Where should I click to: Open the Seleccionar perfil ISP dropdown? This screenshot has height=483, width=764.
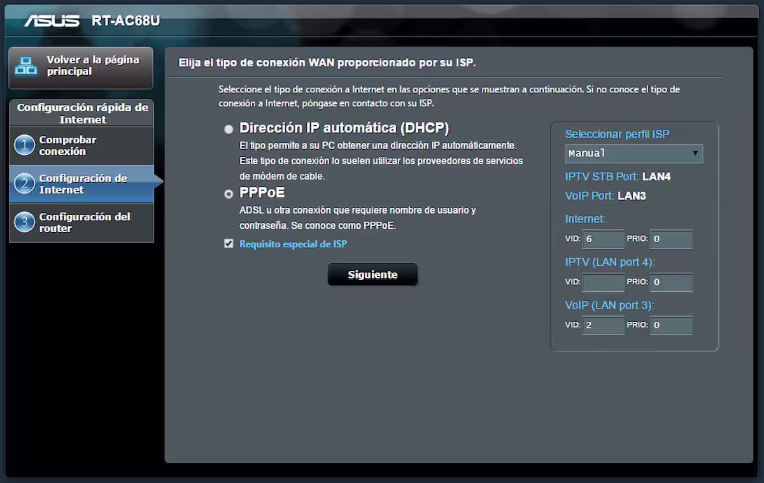(634, 153)
